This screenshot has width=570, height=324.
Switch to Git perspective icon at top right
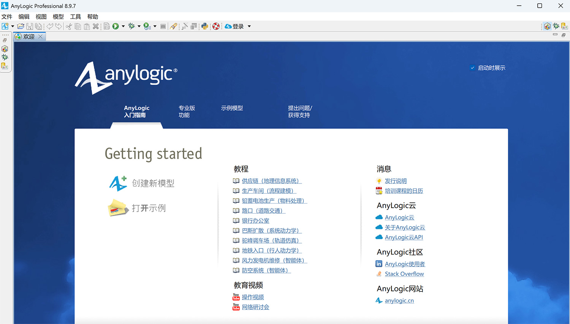565,26
